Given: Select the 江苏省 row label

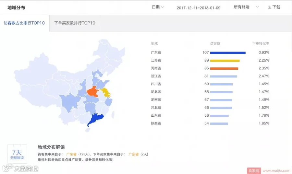Looking at the screenshot, I should [156, 60].
